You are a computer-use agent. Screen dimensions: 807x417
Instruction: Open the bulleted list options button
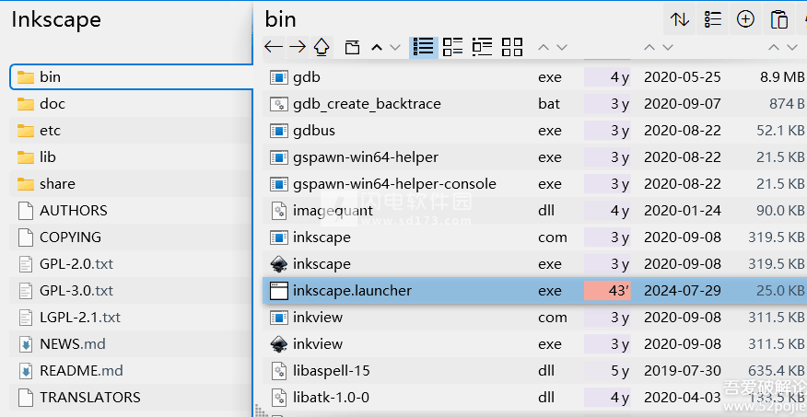pyautogui.click(x=713, y=19)
